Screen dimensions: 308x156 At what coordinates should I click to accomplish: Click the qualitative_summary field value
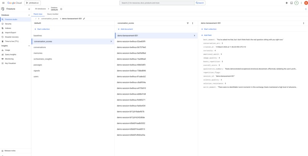pyautogui.click(x=261, y=69)
